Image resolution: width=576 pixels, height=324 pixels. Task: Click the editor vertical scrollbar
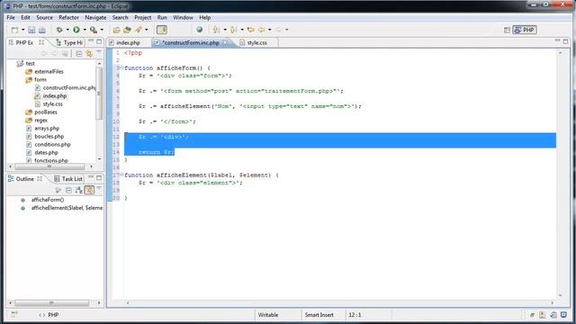(x=560, y=174)
